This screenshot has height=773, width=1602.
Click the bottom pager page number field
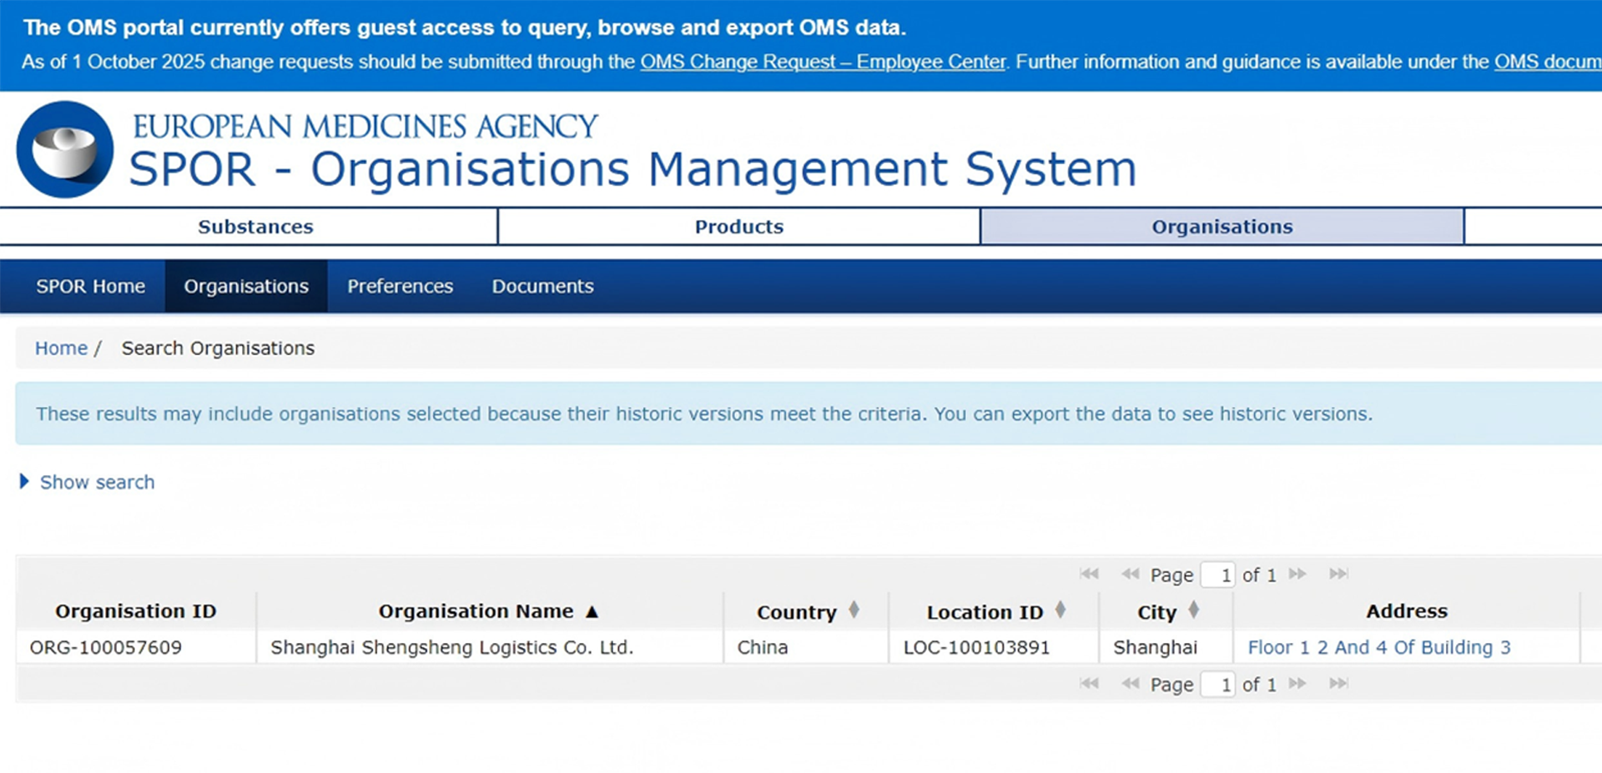coord(1217,685)
